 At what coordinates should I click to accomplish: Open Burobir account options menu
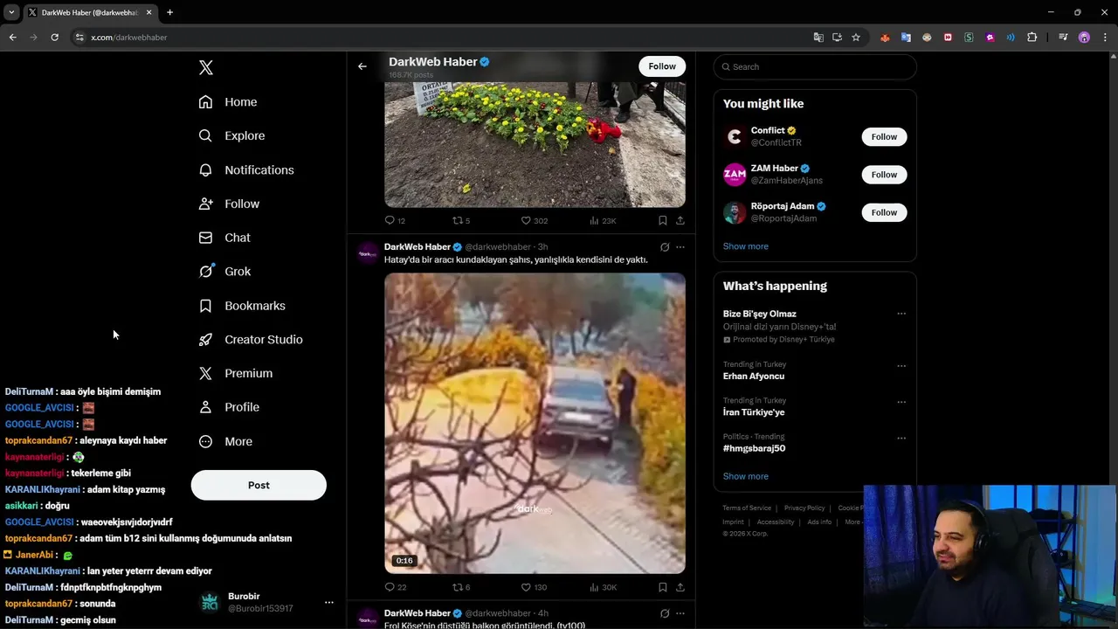(x=329, y=603)
